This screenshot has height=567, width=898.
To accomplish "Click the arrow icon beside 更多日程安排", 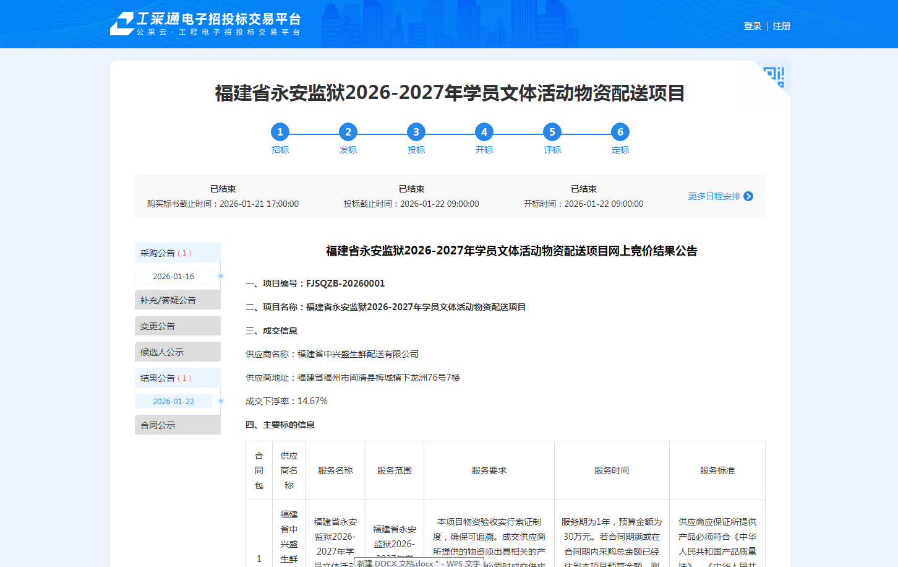I will point(748,196).
